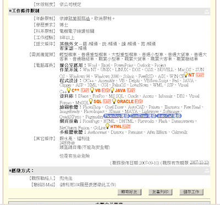Open the orange HTML link
The height and width of the screenshot is (205, 220).
point(116,127)
